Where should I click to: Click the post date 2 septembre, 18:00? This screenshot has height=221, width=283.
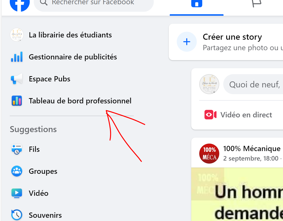(251, 159)
